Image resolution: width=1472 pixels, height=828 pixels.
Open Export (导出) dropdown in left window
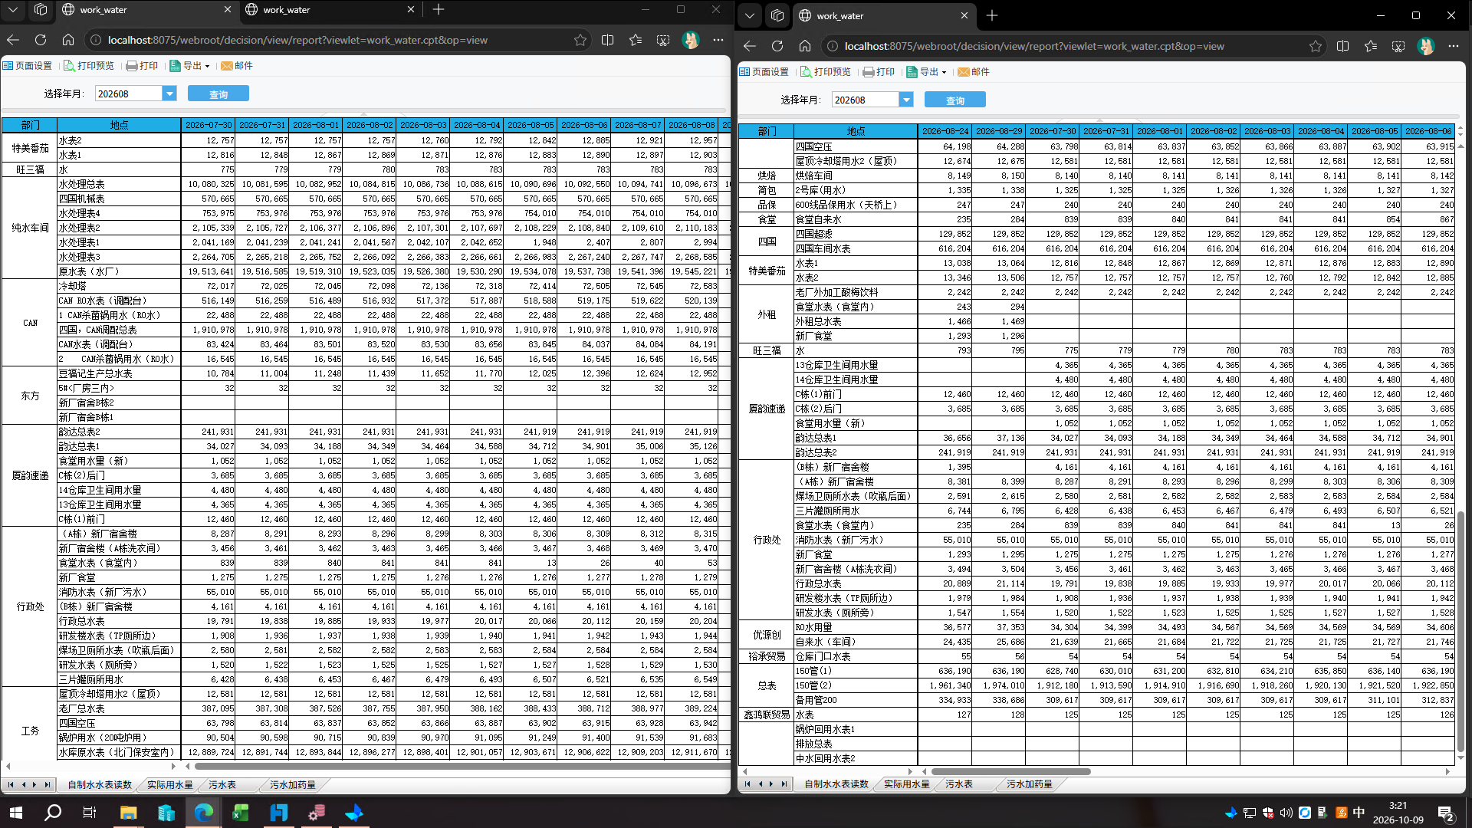[189, 66]
